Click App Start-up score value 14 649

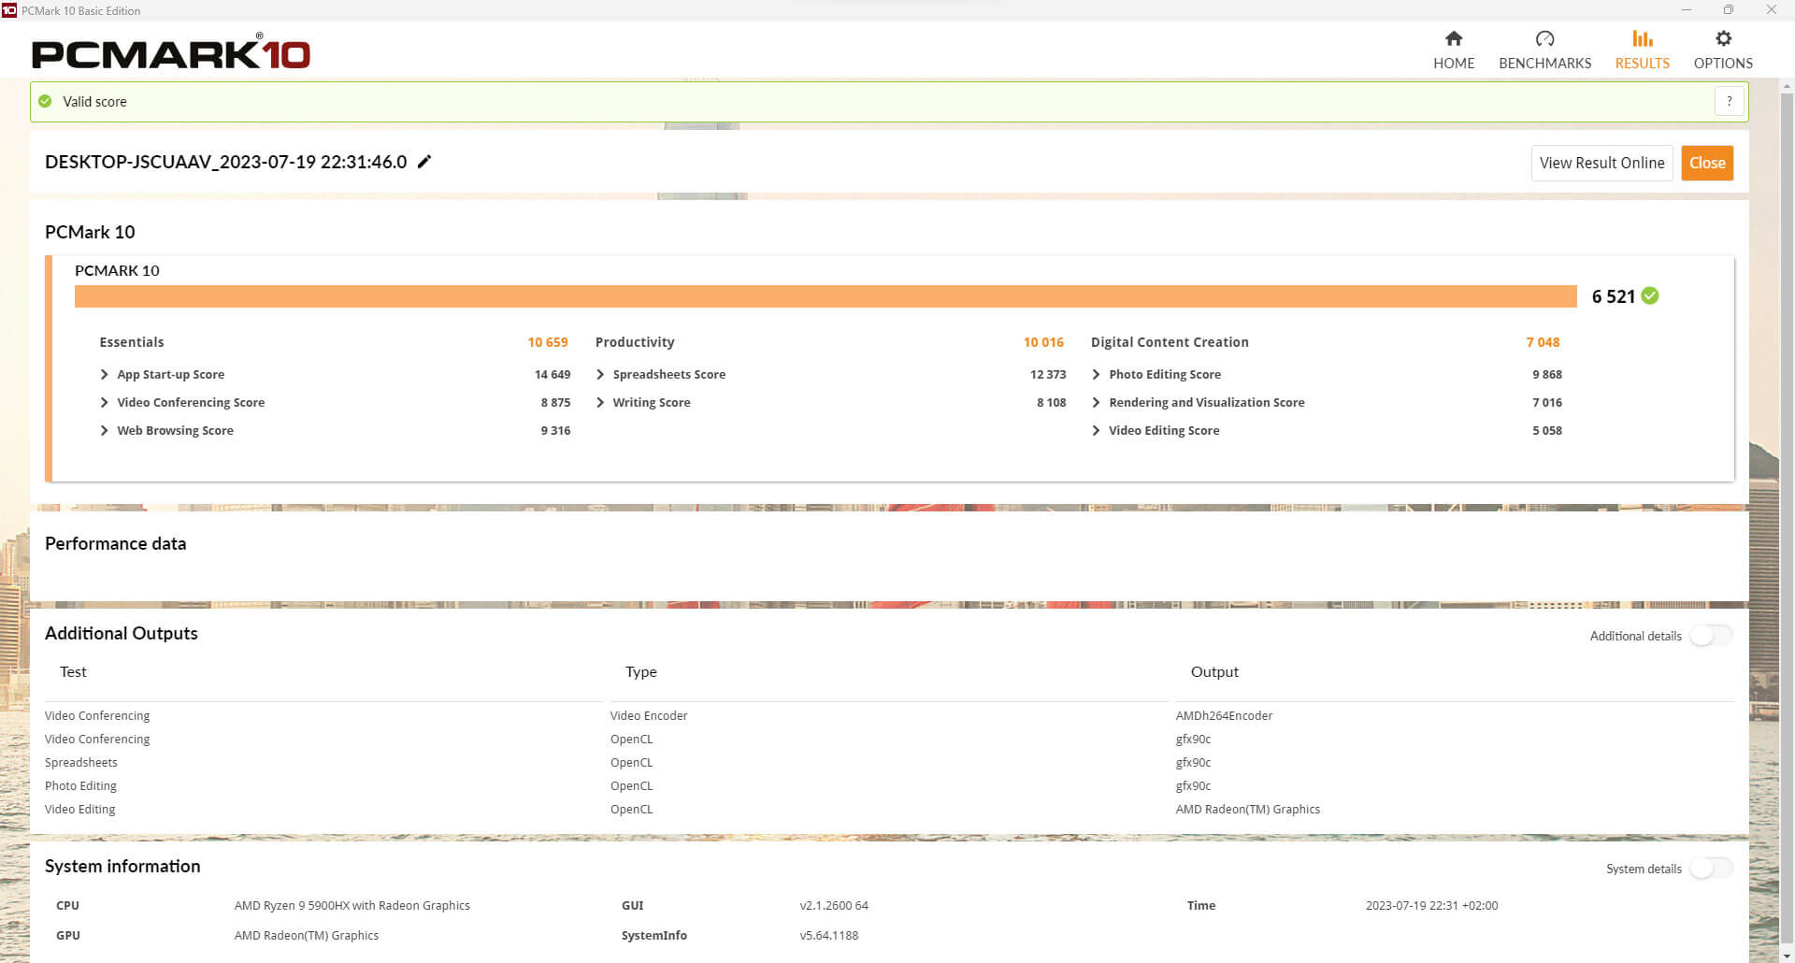tap(552, 374)
